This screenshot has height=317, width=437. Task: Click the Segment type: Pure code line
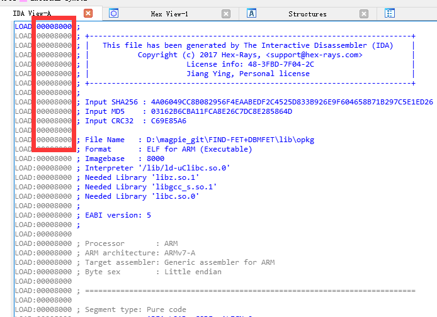click(x=135, y=309)
